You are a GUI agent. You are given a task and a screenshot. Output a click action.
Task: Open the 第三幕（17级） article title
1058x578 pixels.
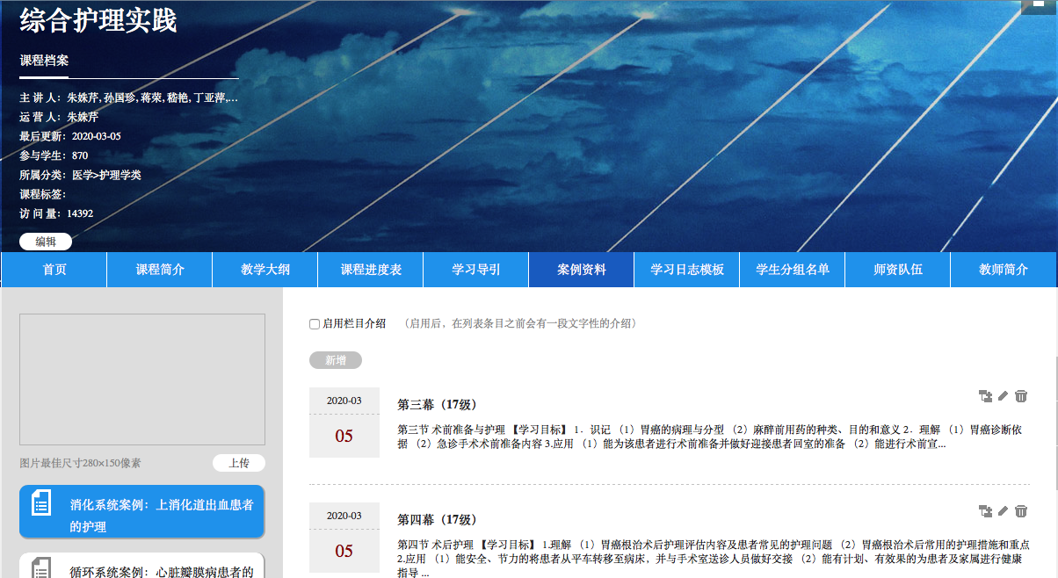pyautogui.click(x=437, y=405)
